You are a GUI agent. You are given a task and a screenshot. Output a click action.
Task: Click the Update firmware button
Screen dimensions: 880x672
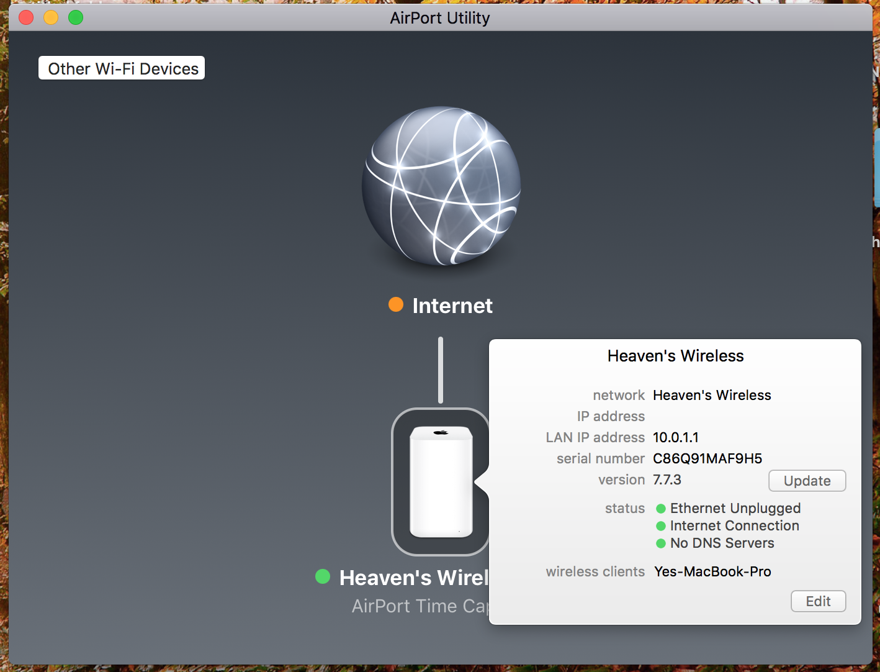[x=807, y=481]
